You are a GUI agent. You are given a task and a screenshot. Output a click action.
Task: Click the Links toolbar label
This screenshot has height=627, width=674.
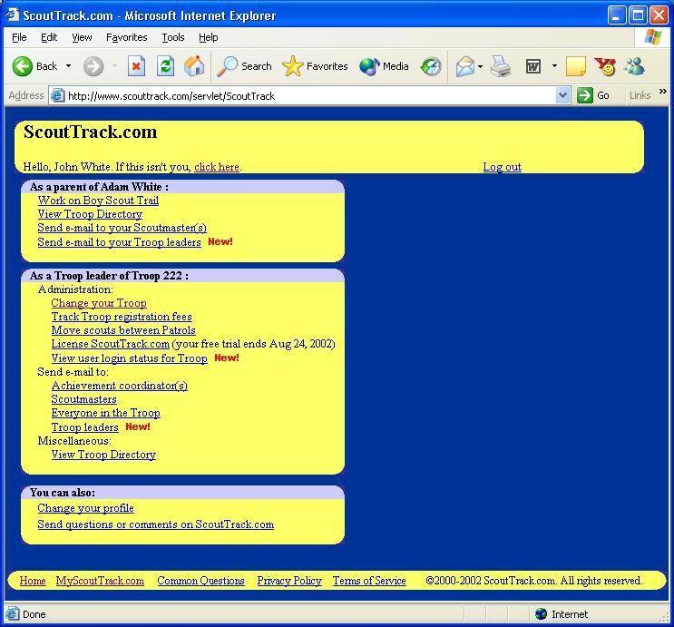coord(640,95)
